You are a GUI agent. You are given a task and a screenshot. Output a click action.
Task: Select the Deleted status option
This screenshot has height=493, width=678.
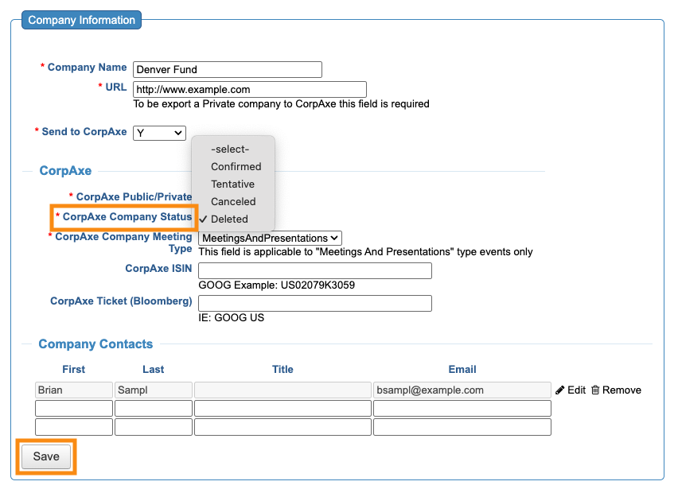[x=229, y=219]
